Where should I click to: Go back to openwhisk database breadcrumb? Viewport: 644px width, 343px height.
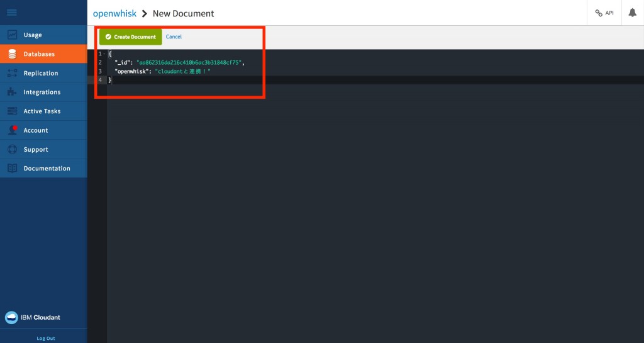click(x=114, y=14)
